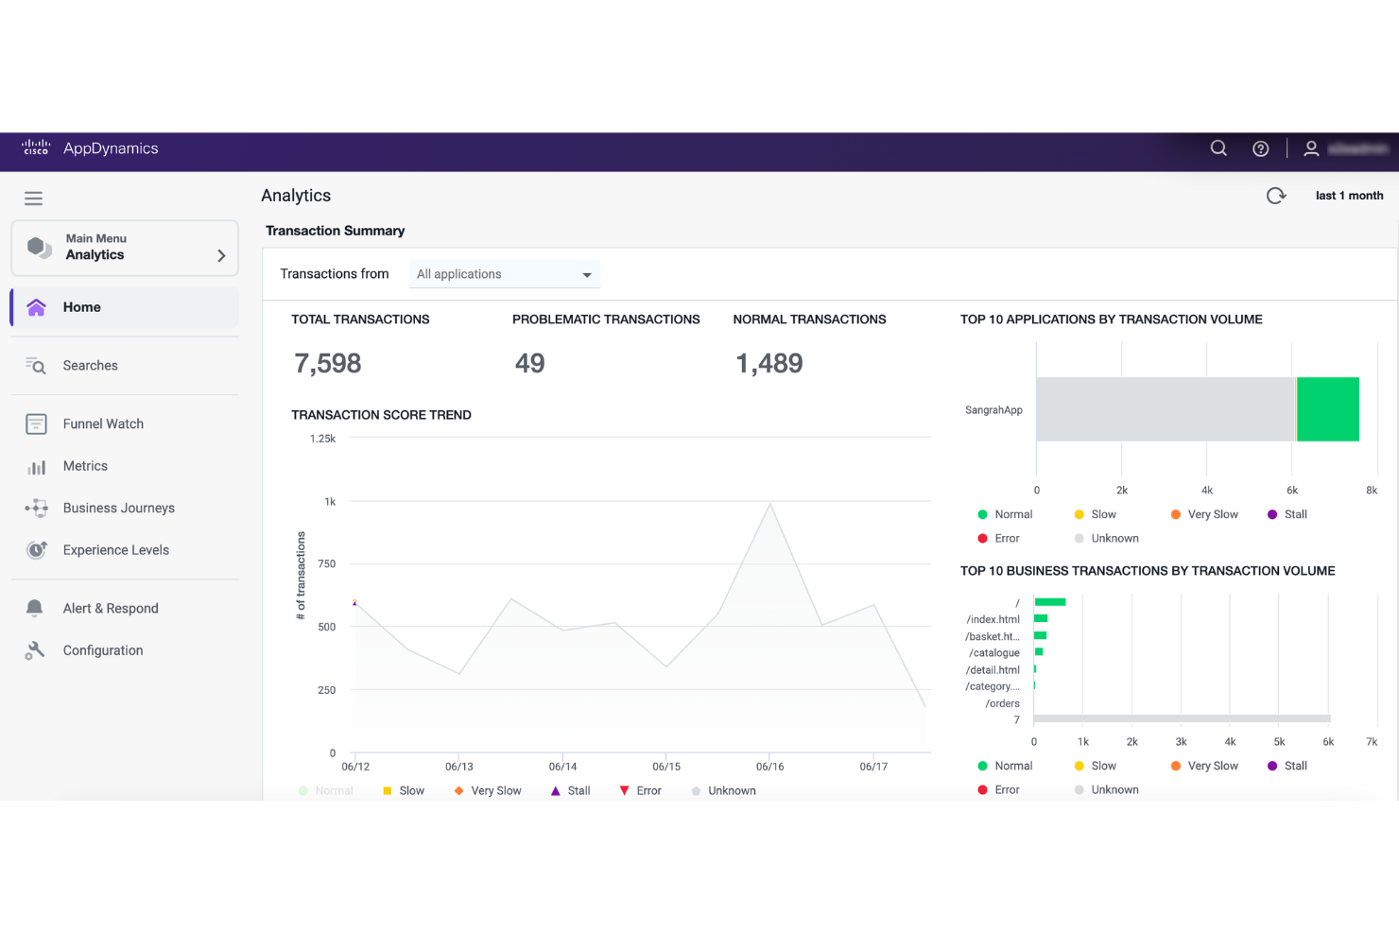
Task: Click the /catalogue transaction label
Action: 994,653
